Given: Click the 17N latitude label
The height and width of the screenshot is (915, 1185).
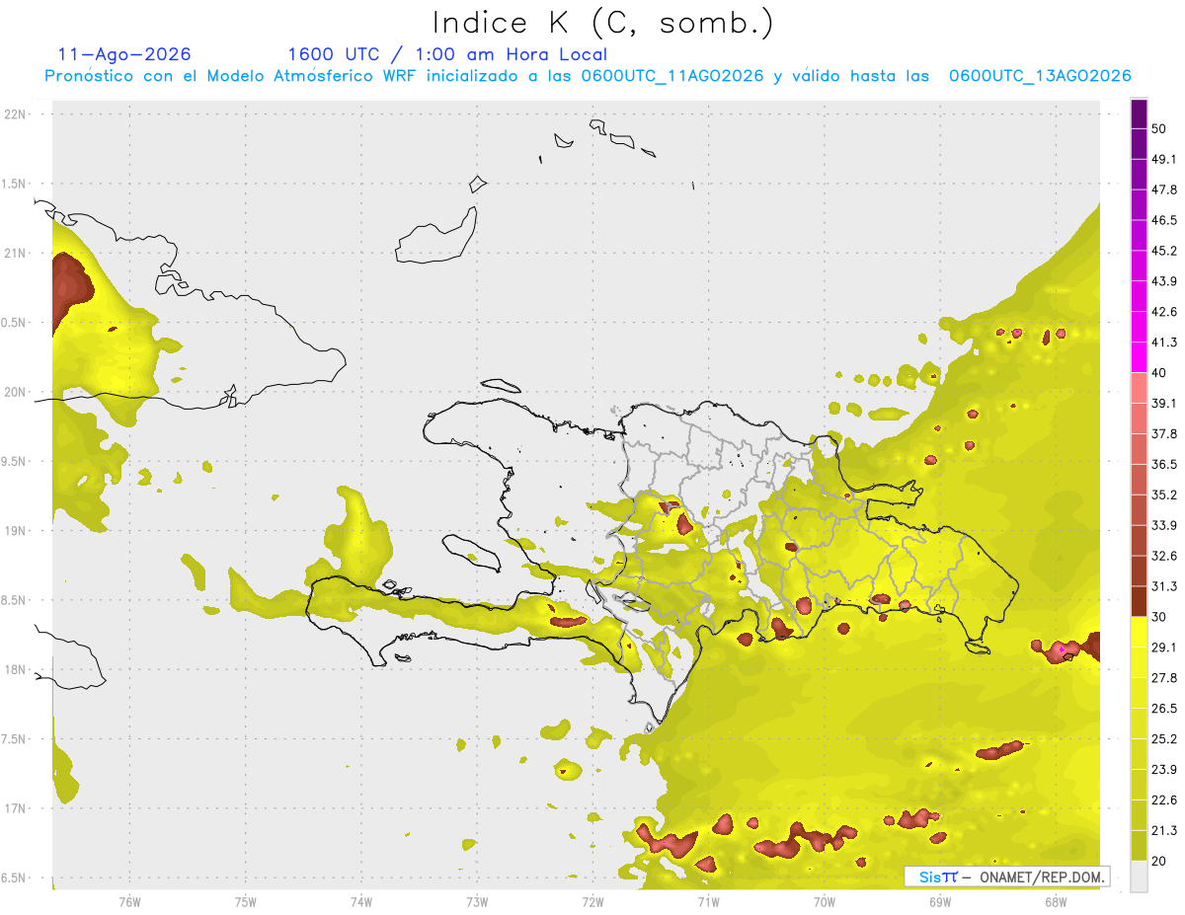Looking at the screenshot, I should tap(17, 808).
